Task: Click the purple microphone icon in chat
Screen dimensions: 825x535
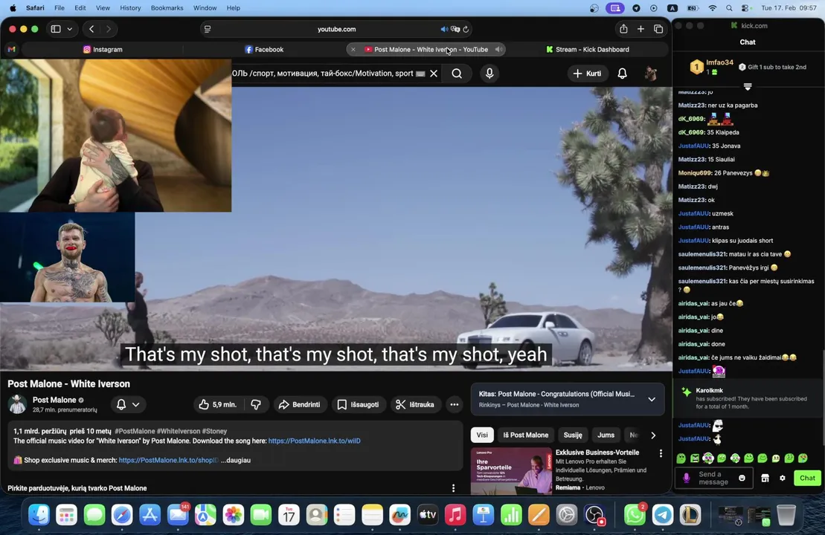Action: pyautogui.click(x=686, y=478)
